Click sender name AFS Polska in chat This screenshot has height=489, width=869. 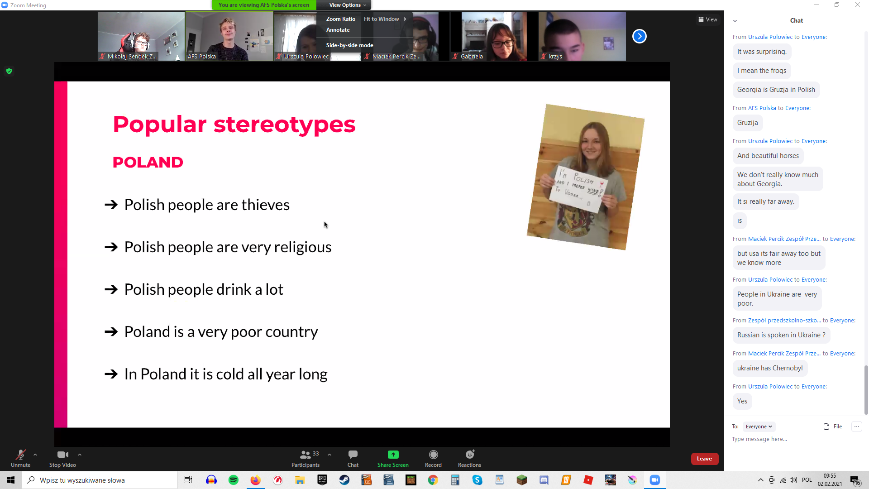point(762,108)
